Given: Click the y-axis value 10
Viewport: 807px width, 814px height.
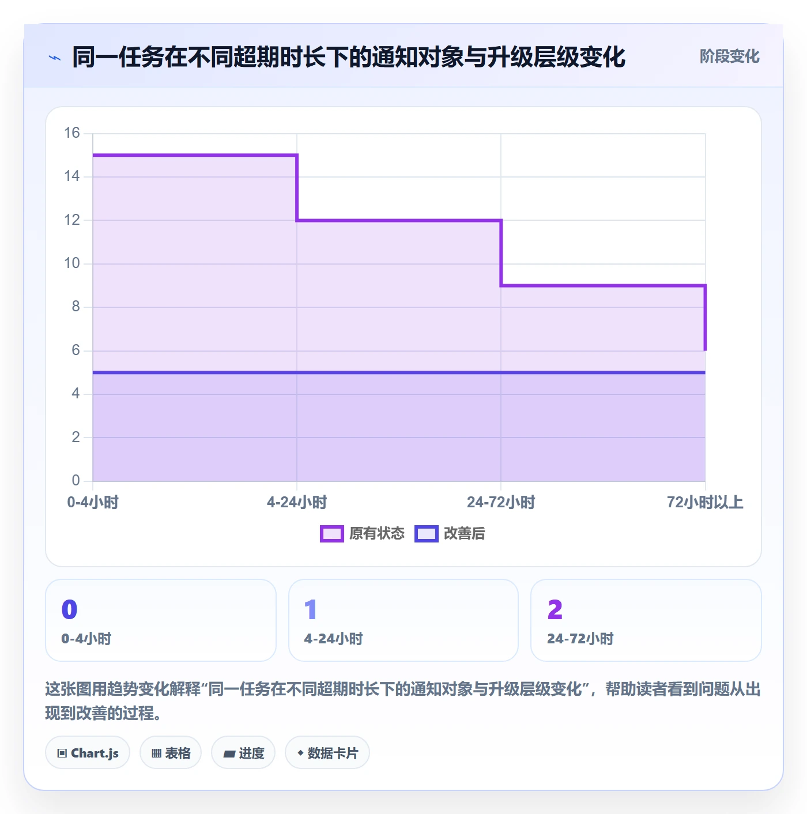Looking at the screenshot, I should (x=72, y=263).
